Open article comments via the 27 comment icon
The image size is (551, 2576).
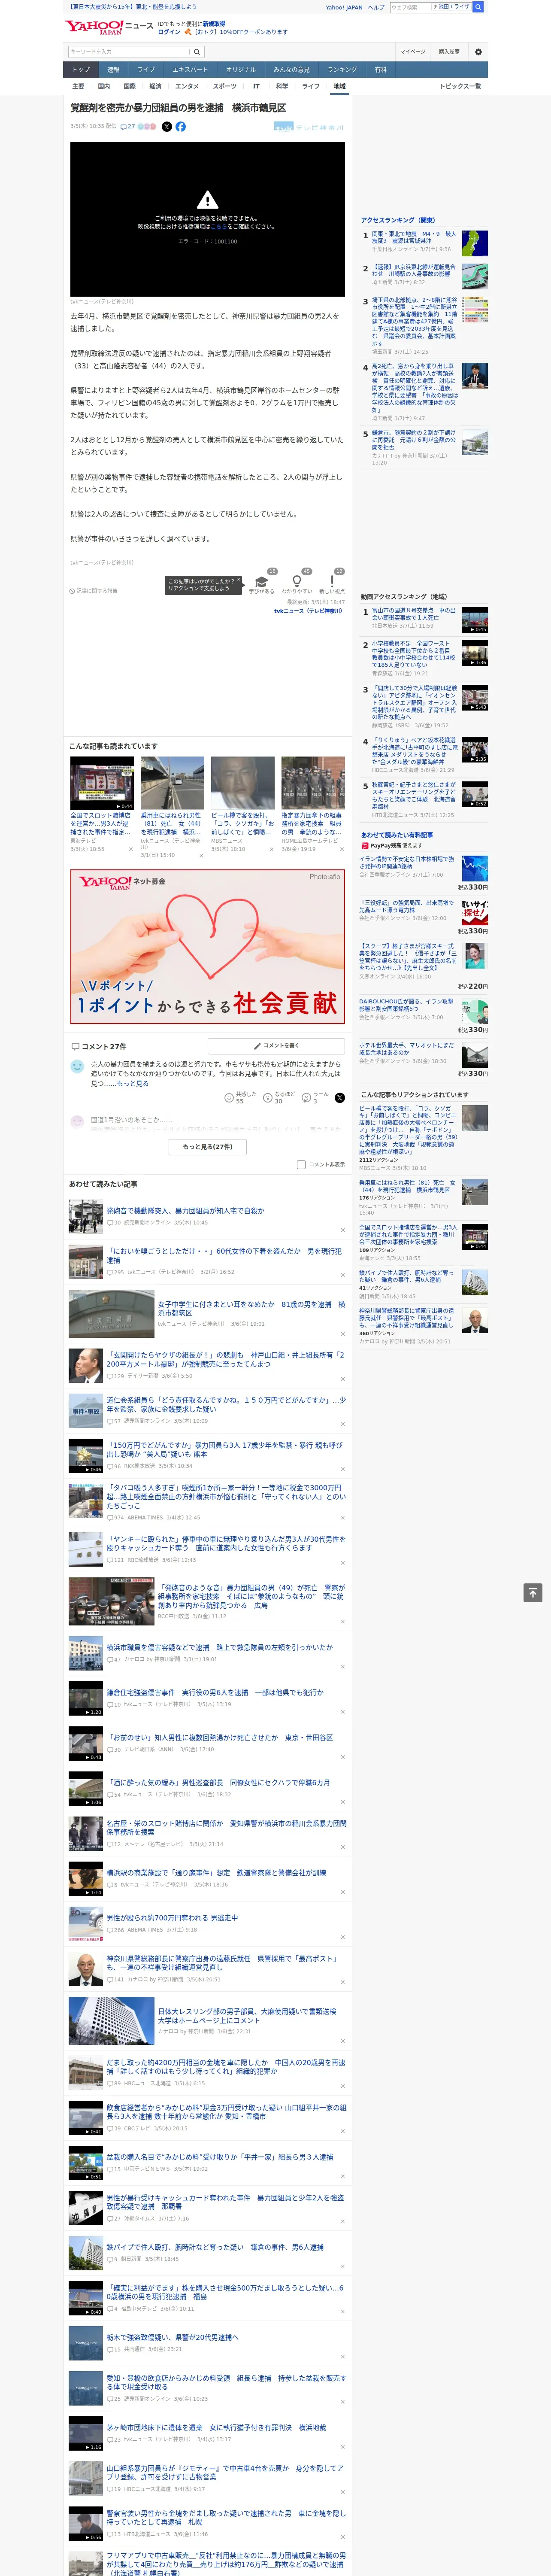128,127
